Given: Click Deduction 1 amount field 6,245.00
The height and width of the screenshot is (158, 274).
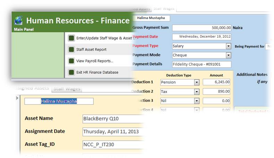Looking at the screenshot, I should click(x=216, y=82).
